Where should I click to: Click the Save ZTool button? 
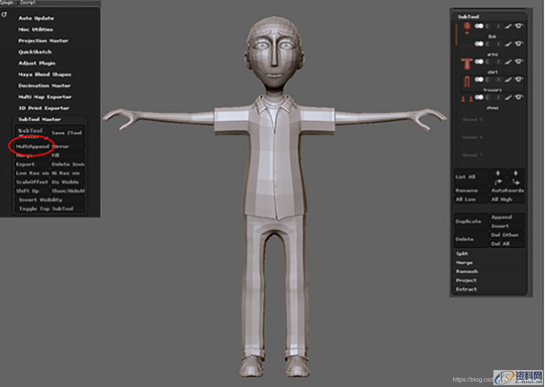coord(67,133)
